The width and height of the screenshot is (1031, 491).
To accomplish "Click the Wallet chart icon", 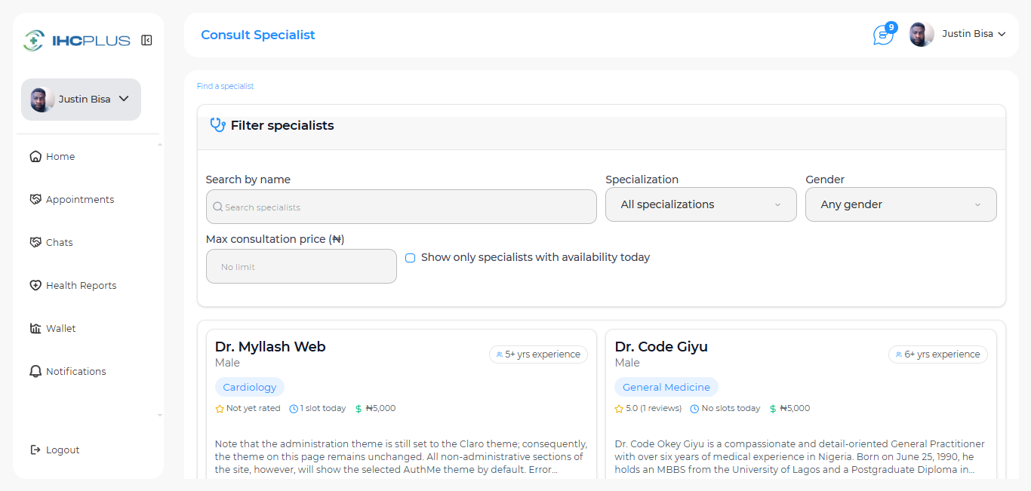I will coord(35,329).
